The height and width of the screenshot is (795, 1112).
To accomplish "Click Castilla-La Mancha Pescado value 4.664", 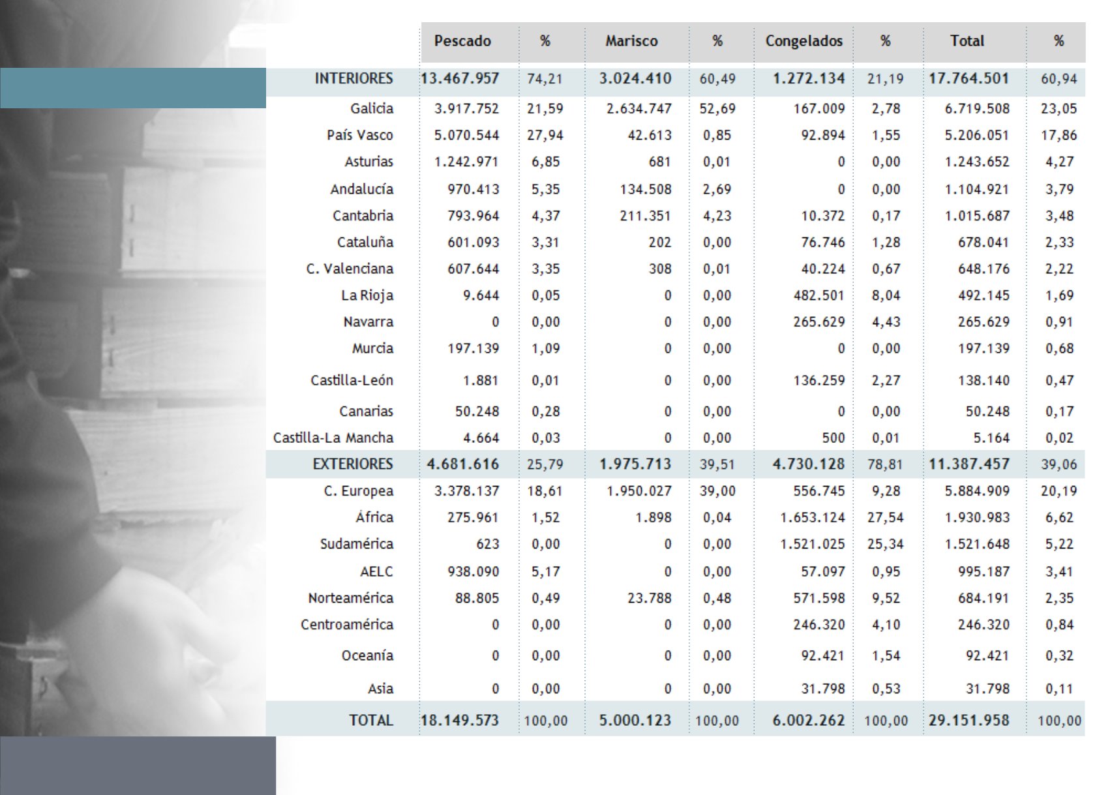I will pyautogui.click(x=481, y=438).
